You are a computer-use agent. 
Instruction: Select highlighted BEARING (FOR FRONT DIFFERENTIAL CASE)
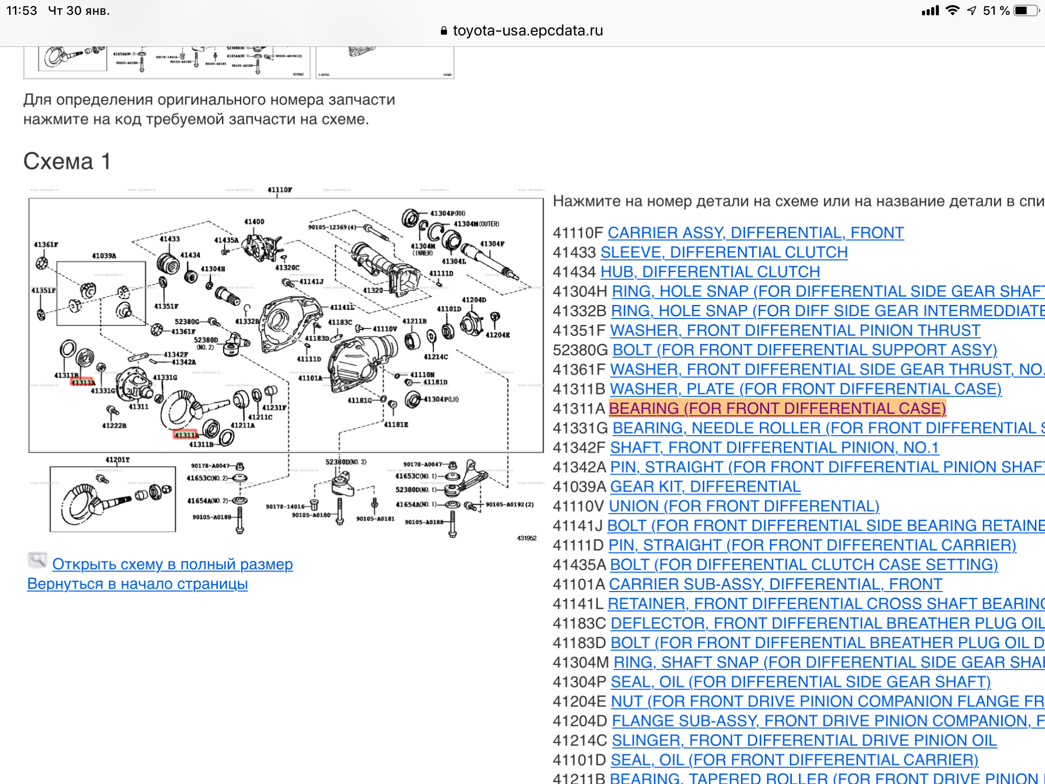777,408
